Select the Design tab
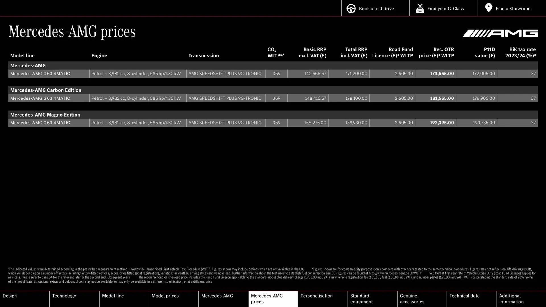546x307 pixels. click(10, 296)
